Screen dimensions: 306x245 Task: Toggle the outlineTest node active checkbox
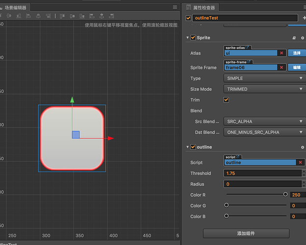point(189,18)
